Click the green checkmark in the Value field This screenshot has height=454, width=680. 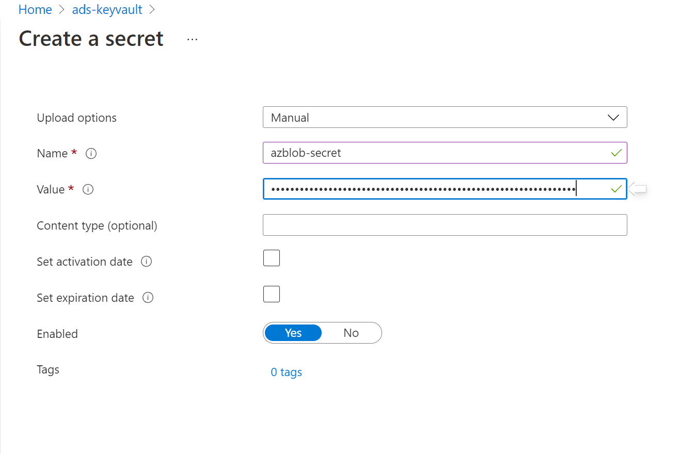coord(616,189)
